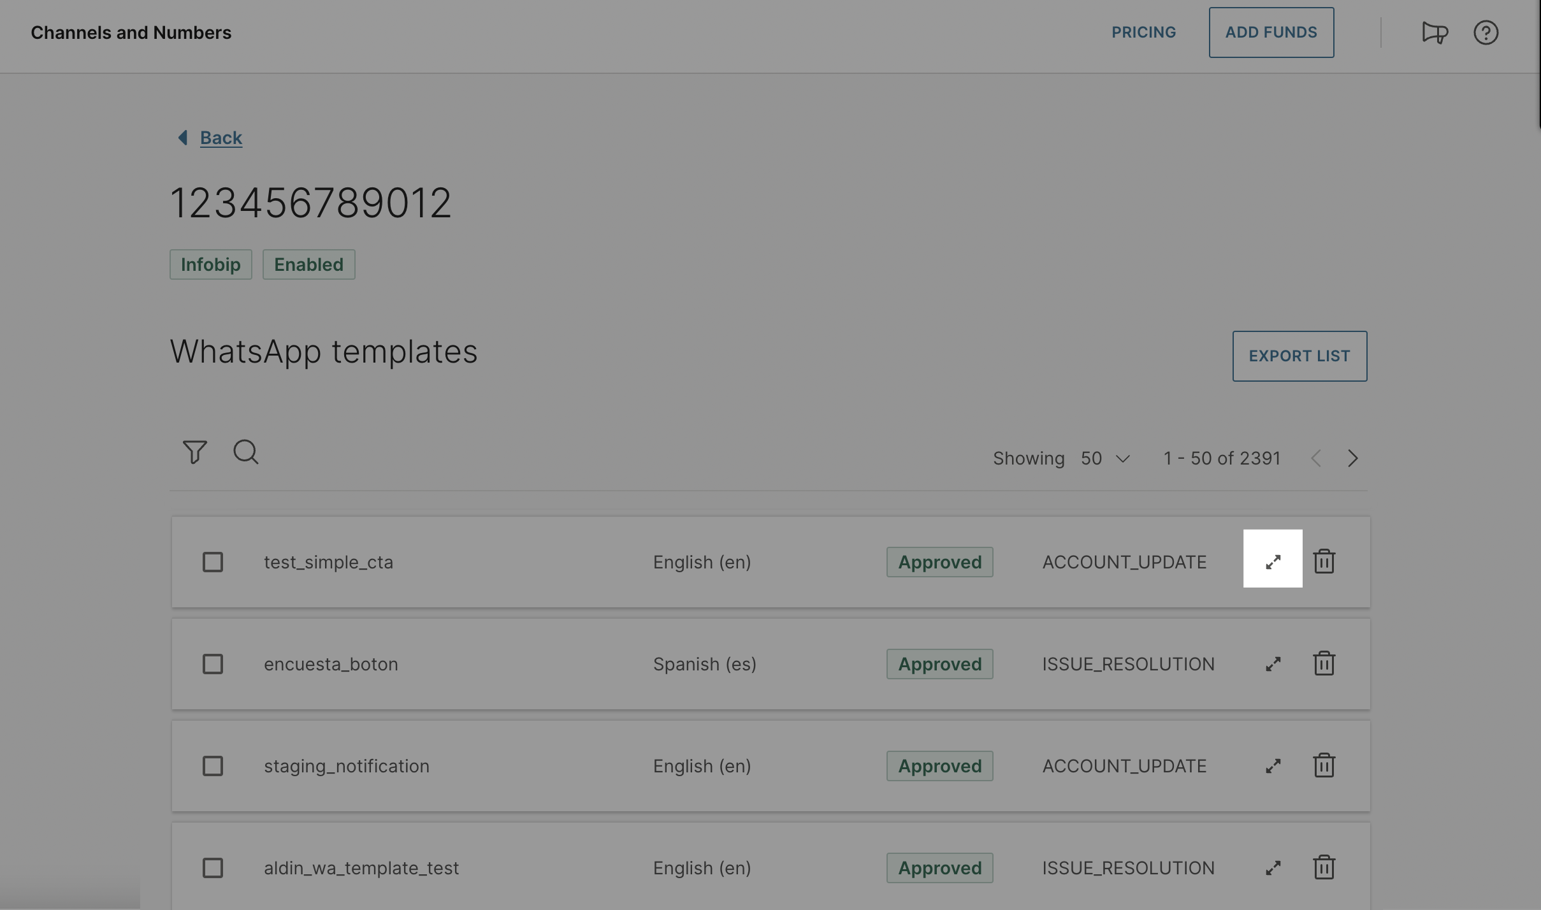Click the Back arrow triangle icon
This screenshot has height=910, width=1541.
coord(183,138)
